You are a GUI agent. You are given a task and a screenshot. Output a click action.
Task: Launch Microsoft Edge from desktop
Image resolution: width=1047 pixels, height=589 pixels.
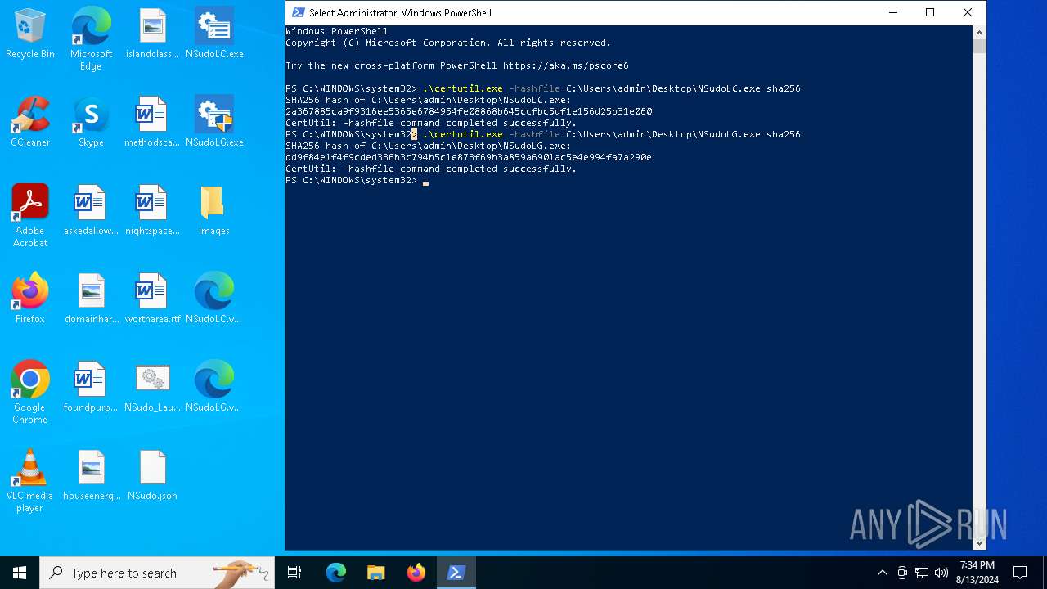click(91, 39)
